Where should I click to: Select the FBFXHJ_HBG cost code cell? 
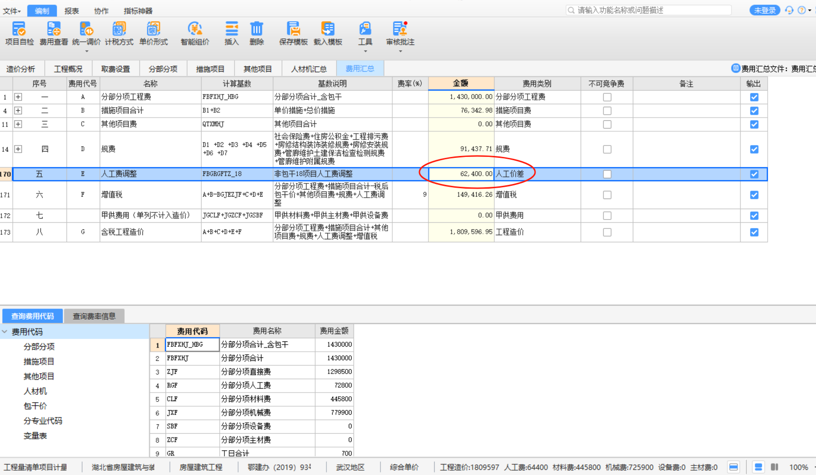192,345
